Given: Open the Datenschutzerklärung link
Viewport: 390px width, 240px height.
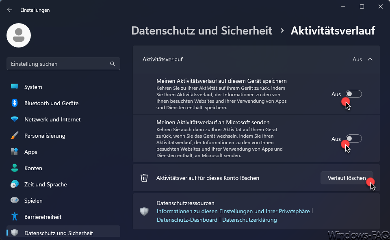Looking at the screenshot, I should tap(249, 220).
